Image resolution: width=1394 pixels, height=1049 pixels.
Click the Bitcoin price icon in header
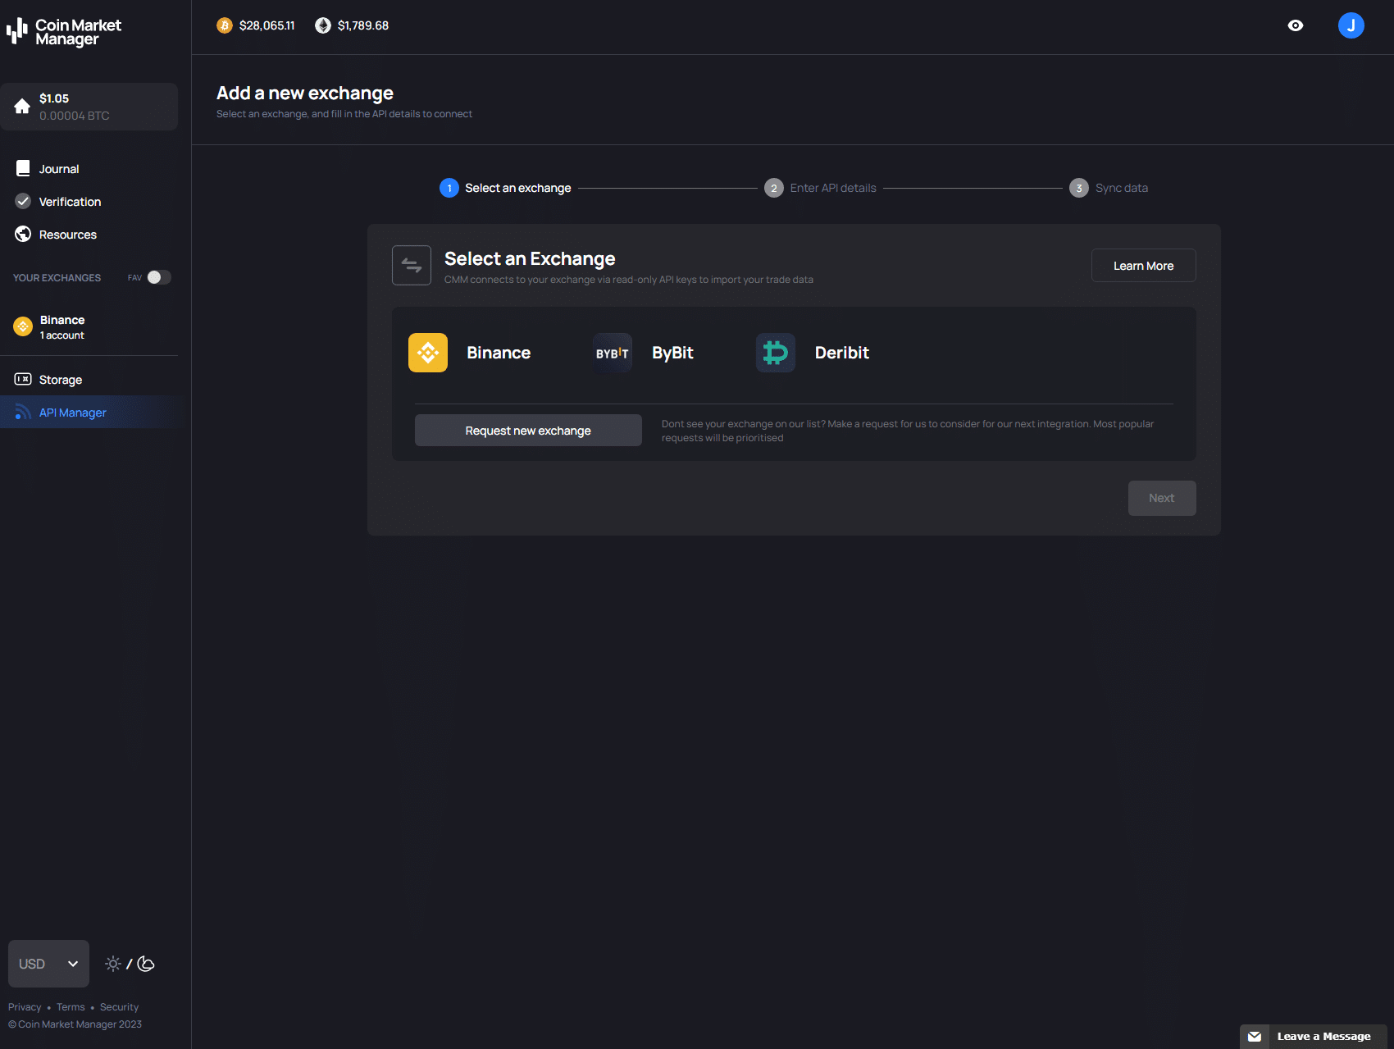pos(225,25)
